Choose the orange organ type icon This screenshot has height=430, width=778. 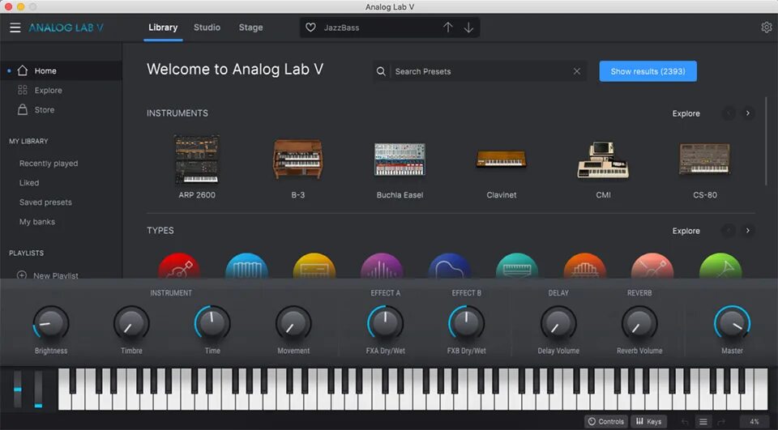[x=584, y=266]
